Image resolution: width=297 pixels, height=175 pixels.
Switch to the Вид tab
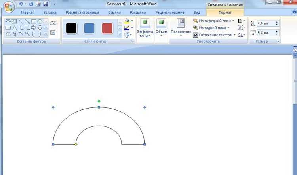click(x=197, y=13)
